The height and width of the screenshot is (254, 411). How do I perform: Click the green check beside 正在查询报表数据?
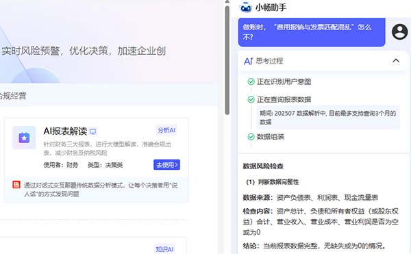(251, 99)
